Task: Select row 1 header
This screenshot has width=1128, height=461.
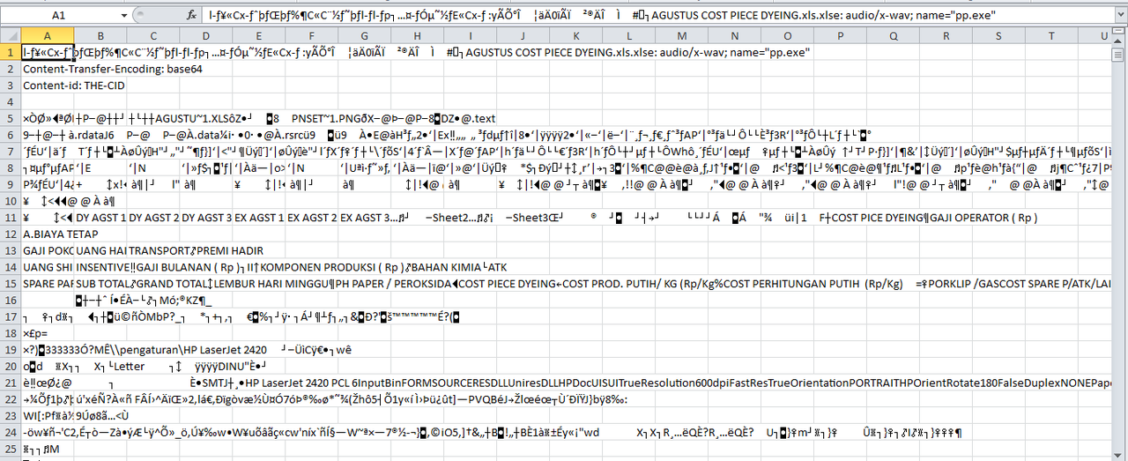Action: 11,53
